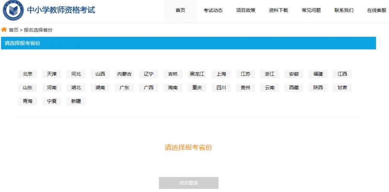Open 联系我们 in the navigation
The image size is (389, 192).
click(344, 10)
